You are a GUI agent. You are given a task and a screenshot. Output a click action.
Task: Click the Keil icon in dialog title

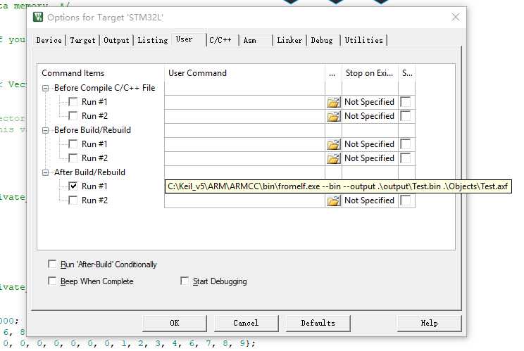[38, 17]
